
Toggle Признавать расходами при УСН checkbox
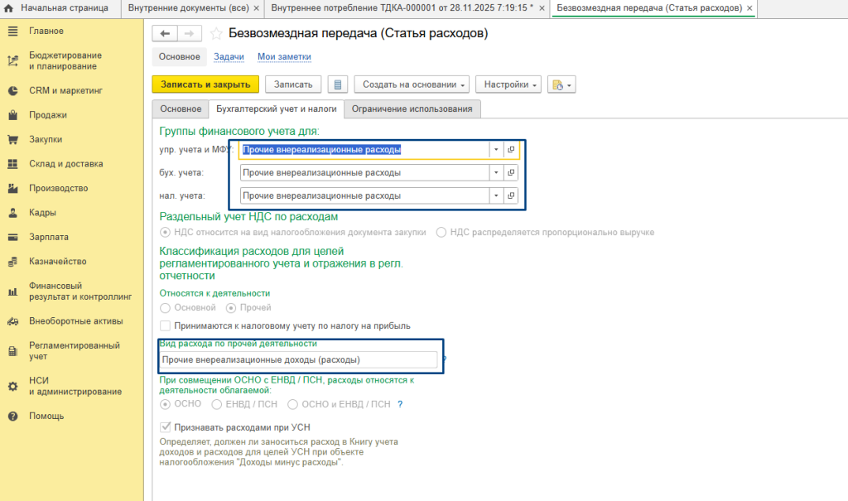click(166, 427)
